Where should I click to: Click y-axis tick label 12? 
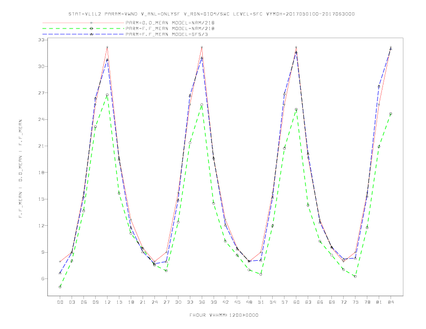(41, 226)
